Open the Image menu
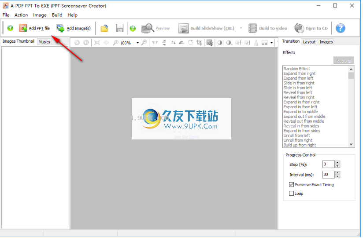 point(40,15)
